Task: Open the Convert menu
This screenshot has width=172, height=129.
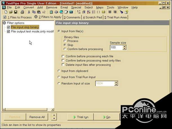Action: [29, 7]
